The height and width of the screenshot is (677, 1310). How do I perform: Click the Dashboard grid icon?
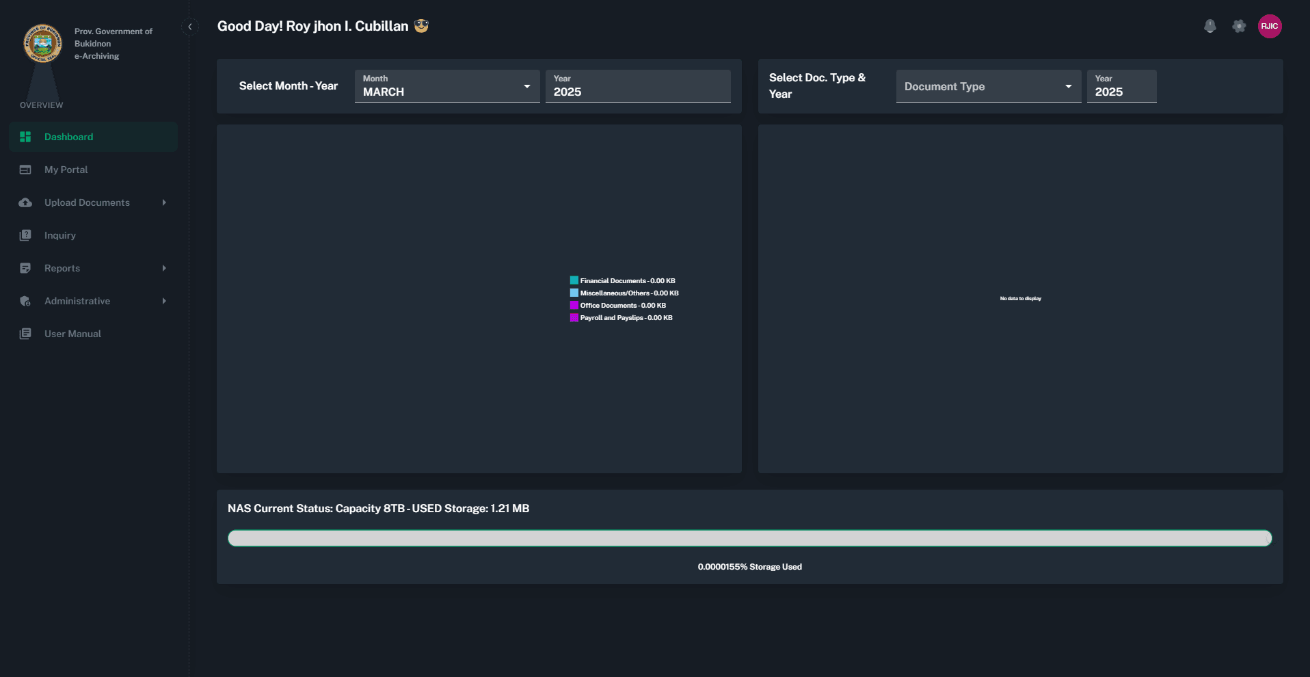25,137
